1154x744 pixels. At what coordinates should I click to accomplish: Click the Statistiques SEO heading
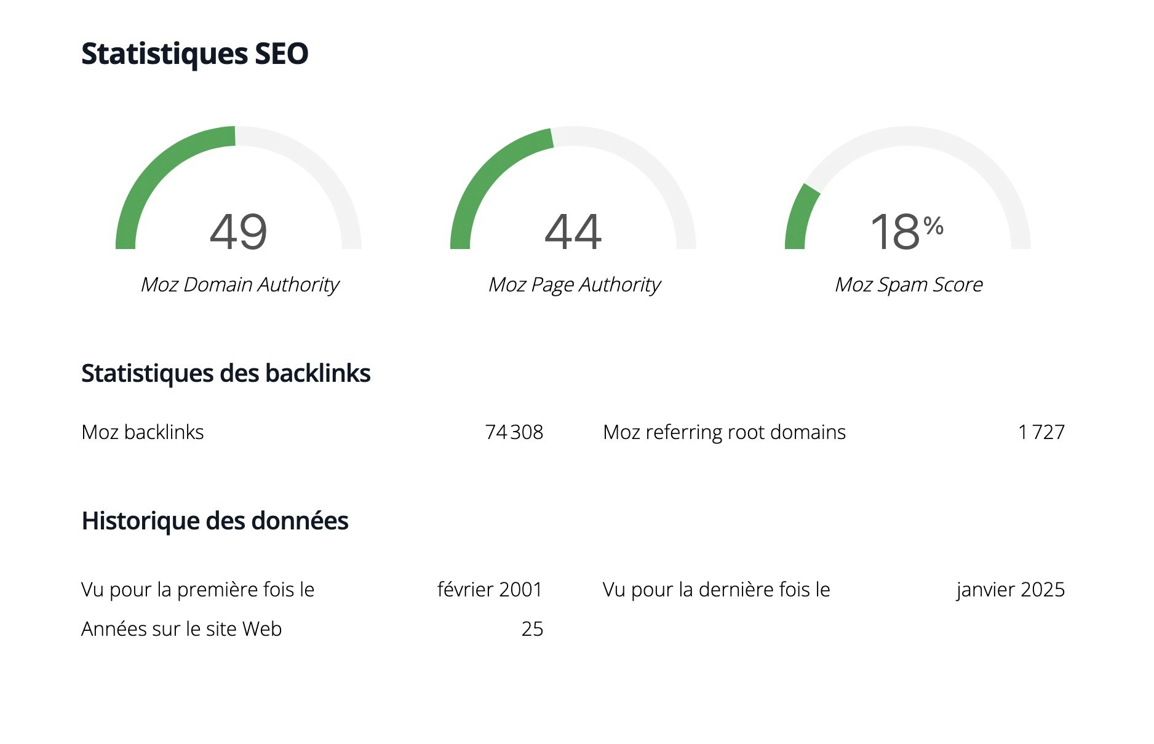click(x=194, y=53)
